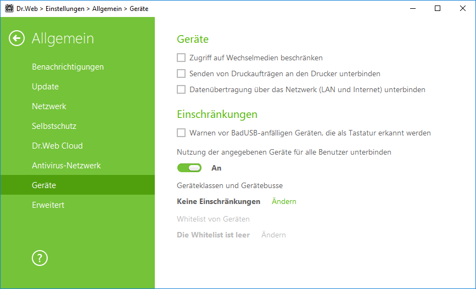Click the Allgemein heading in sidebar

(63, 38)
